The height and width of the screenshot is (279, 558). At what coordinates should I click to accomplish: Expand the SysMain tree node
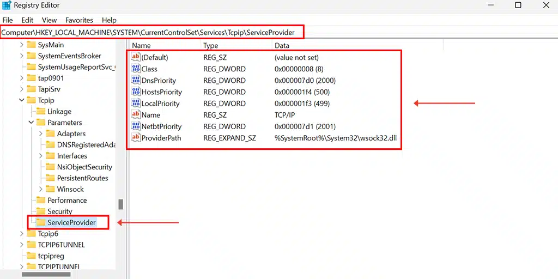click(22, 45)
